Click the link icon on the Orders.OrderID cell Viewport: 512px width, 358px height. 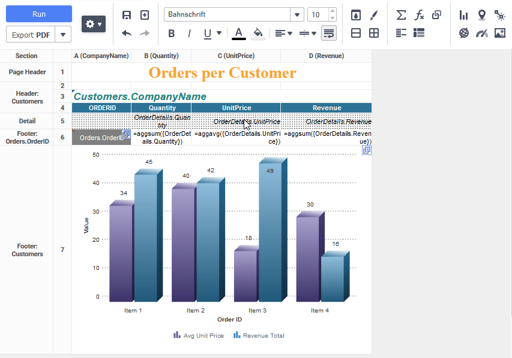(x=125, y=134)
